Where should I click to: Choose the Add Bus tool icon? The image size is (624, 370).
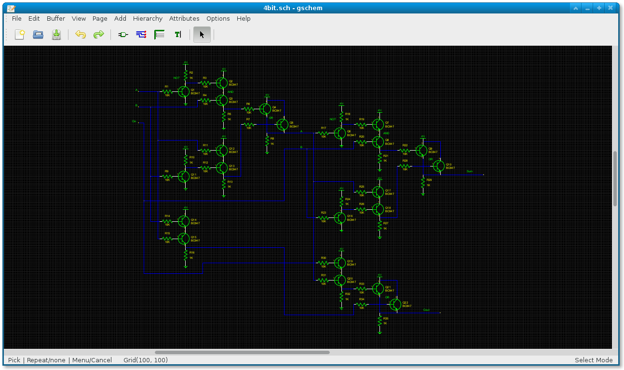tap(160, 35)
